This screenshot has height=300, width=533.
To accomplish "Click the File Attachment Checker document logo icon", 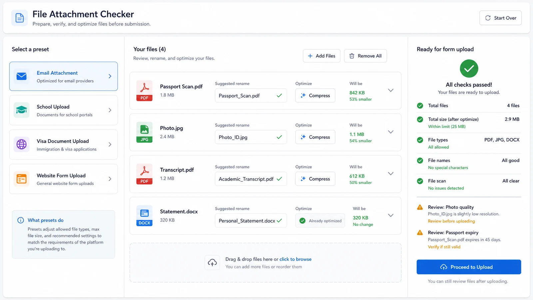I will [x=20, y=18].
